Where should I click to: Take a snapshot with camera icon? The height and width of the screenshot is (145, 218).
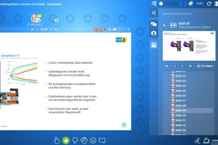[x=114, y=30]
